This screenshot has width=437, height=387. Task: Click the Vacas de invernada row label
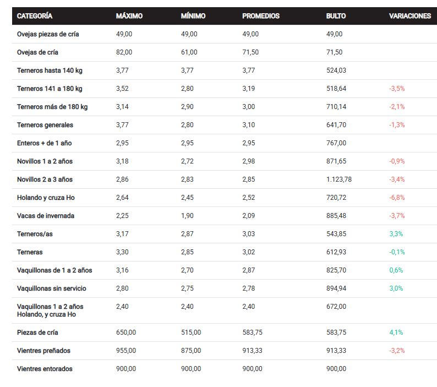click(46, 216)
